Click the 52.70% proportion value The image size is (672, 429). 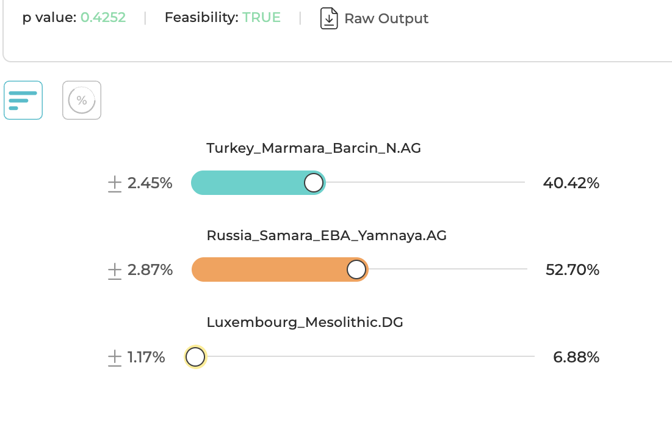coord(572,270)
